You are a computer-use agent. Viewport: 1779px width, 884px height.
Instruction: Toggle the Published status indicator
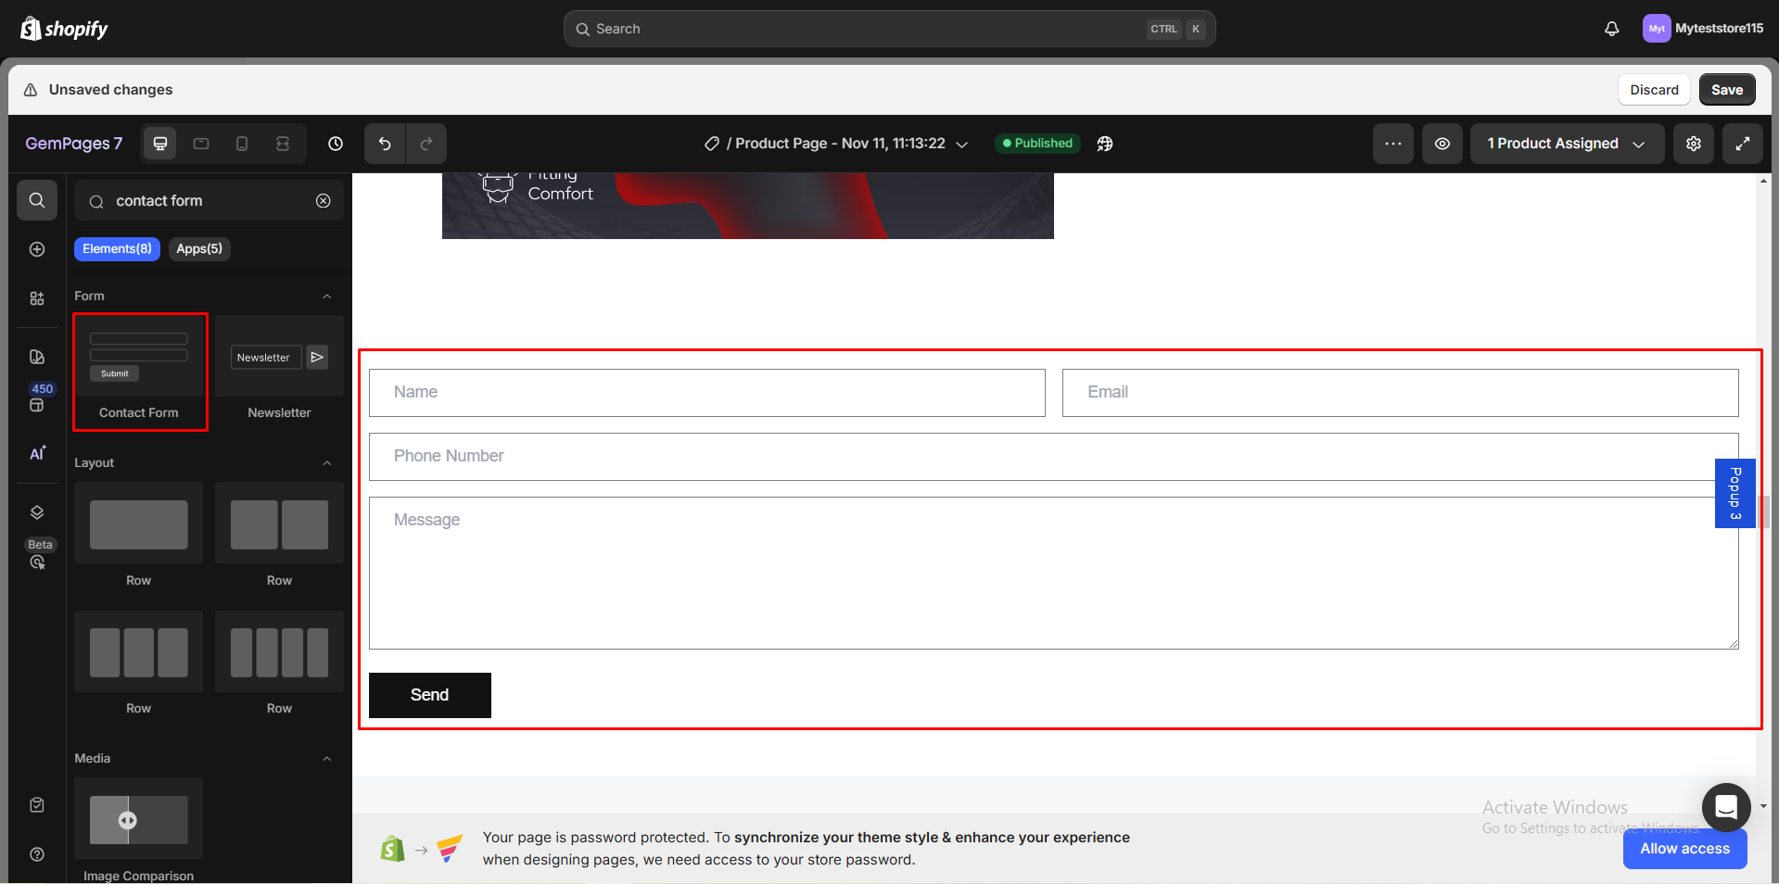[x=1036, y=144]
